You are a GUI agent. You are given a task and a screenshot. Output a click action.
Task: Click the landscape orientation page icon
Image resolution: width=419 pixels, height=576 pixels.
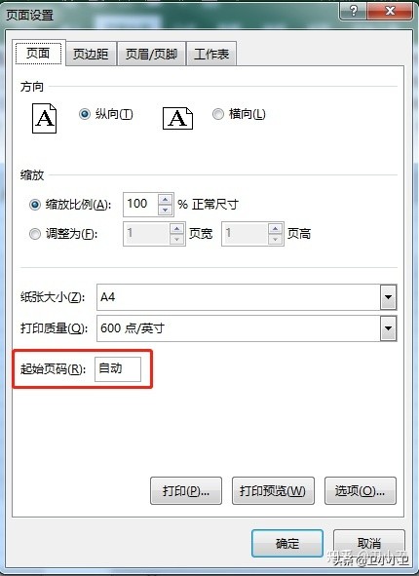tap(177, 118)
